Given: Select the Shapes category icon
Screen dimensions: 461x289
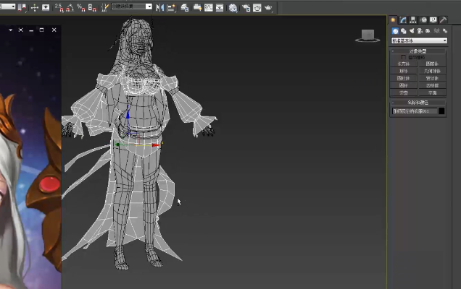Looking at the screenshot, I should 404,31.
